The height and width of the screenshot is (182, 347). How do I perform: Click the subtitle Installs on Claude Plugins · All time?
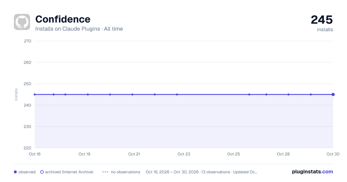coord(79,29)
